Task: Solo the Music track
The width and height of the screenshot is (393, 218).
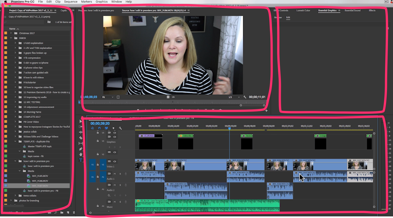Action: [x=120, y=201]
